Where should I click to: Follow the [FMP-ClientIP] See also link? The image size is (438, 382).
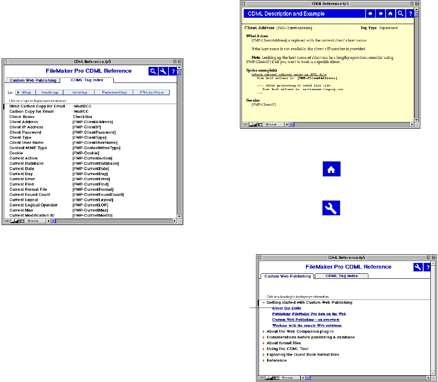coord(264,104)
